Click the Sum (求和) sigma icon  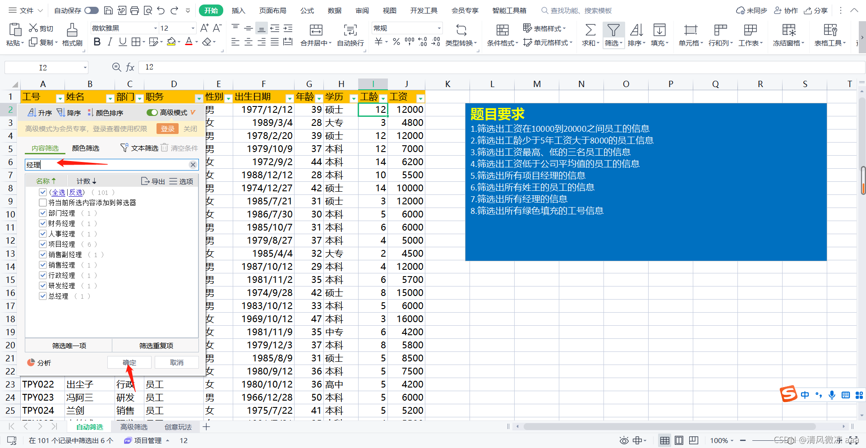click(x=590, y=30)
